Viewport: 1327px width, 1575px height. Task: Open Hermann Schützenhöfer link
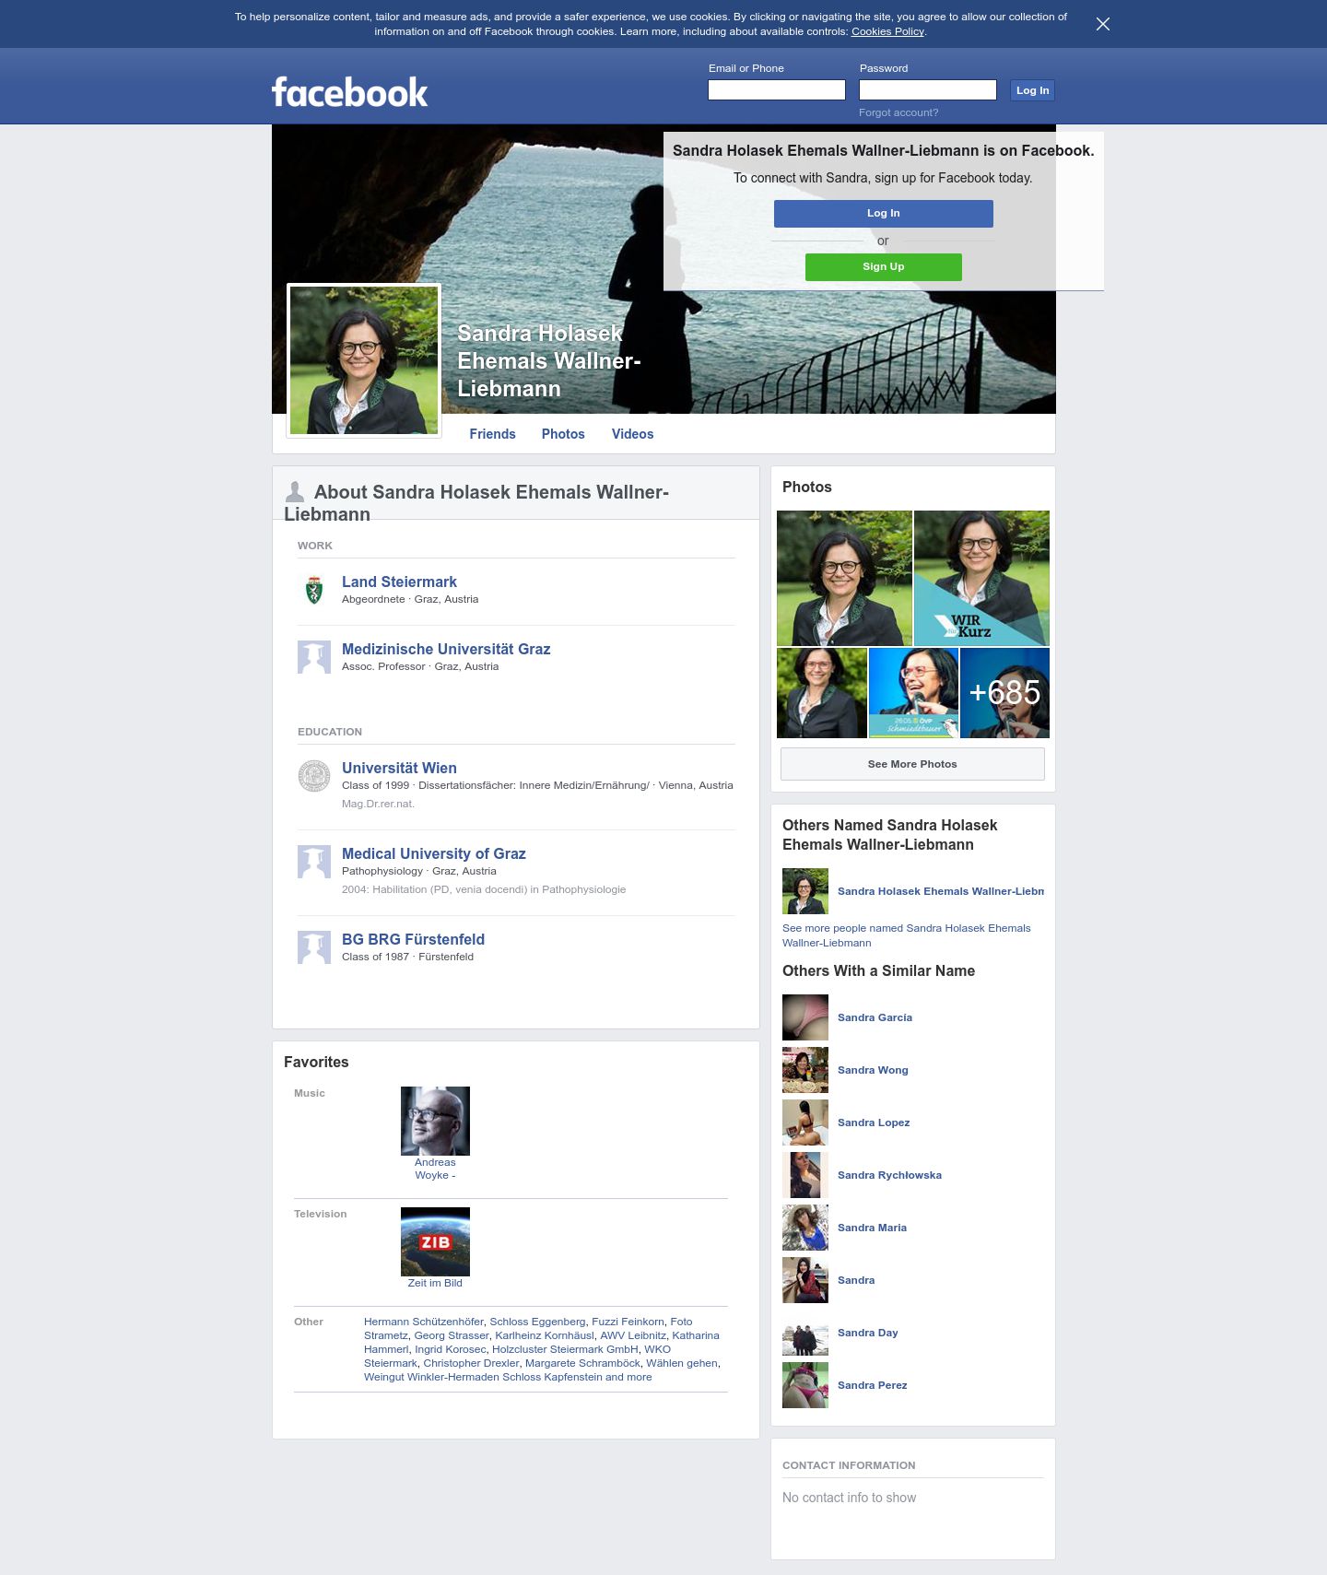[424, 1322]
